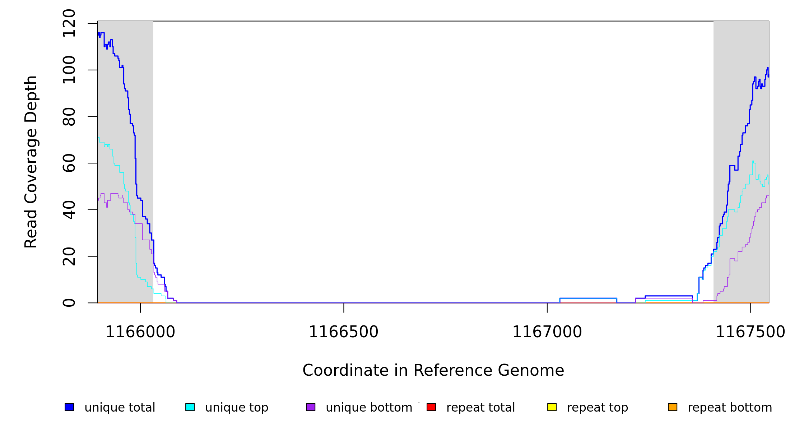Click the "repeat top" legend text

597,408
